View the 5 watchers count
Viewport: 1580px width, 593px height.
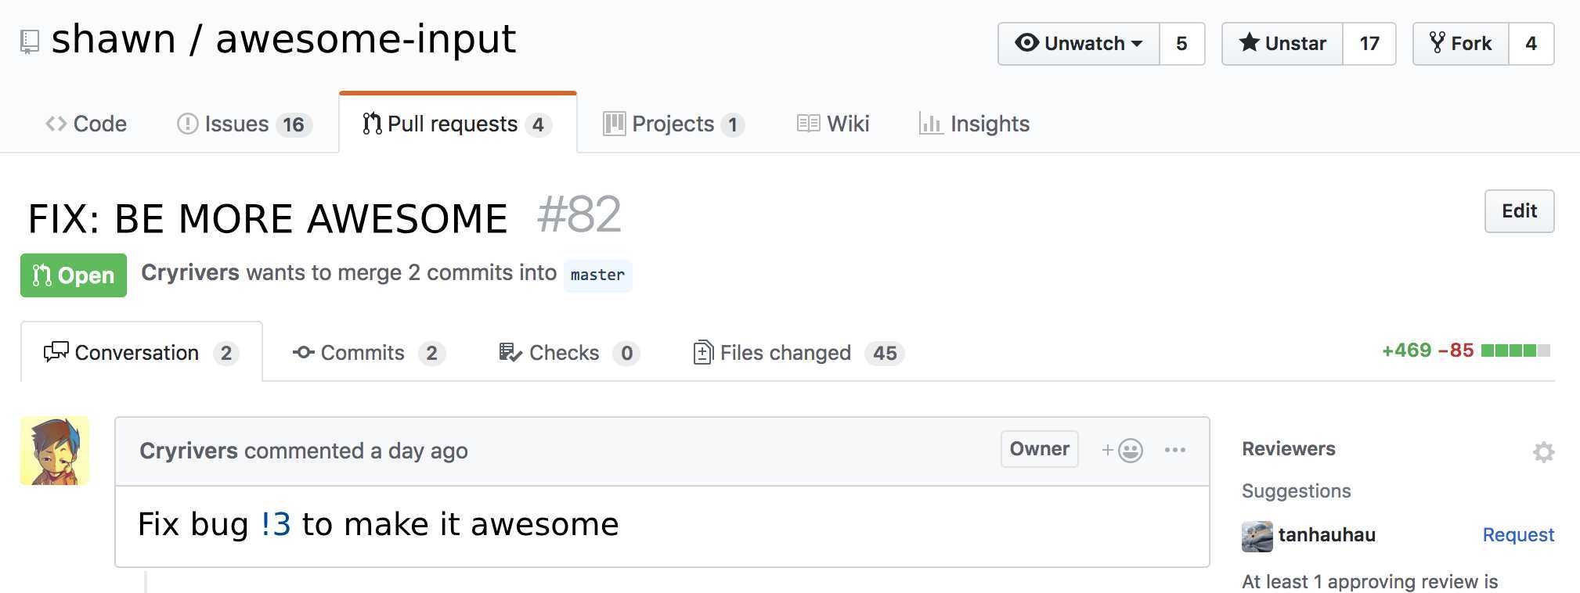(1181, 44)
